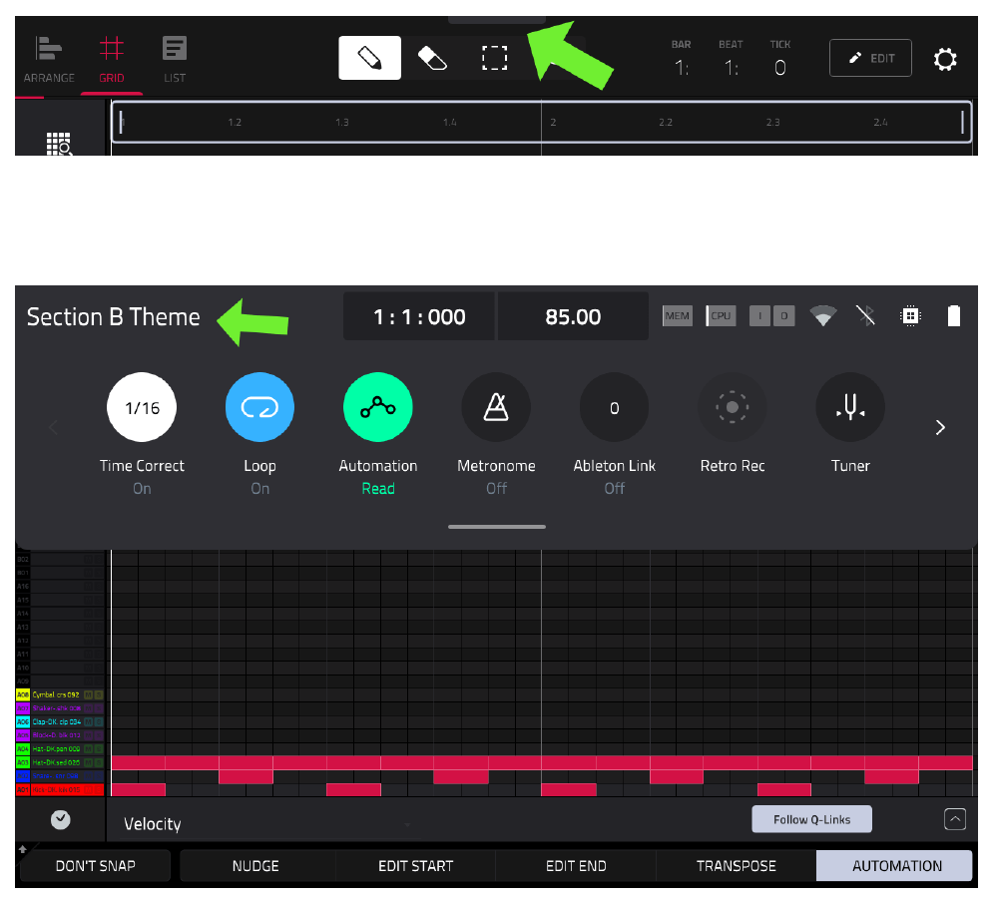Viewport: 994px width, 904px height.
Task: Click the Transpose button
Action: pyautogui.click(x=736, y=865)
